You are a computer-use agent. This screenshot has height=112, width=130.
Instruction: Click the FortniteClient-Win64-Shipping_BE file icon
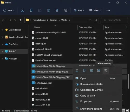point(33,72)
